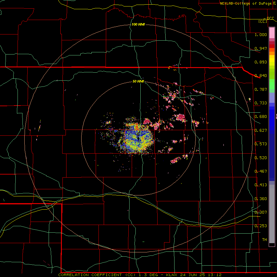Select the 0.573 scale value
Image resolution: width=277 pixels, height=277 pixels.
[261, 144]
